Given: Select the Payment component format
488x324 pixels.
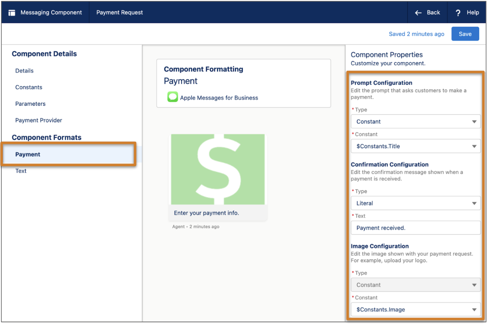Looking at the screenshot, I should (x=27, y=154).
